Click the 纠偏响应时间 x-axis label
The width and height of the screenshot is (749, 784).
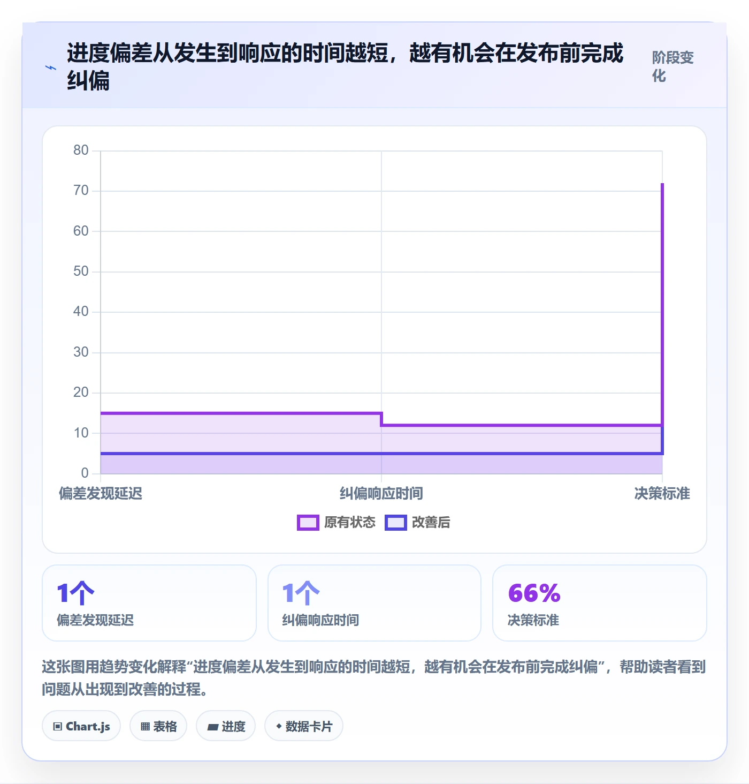tap(381, 494)
